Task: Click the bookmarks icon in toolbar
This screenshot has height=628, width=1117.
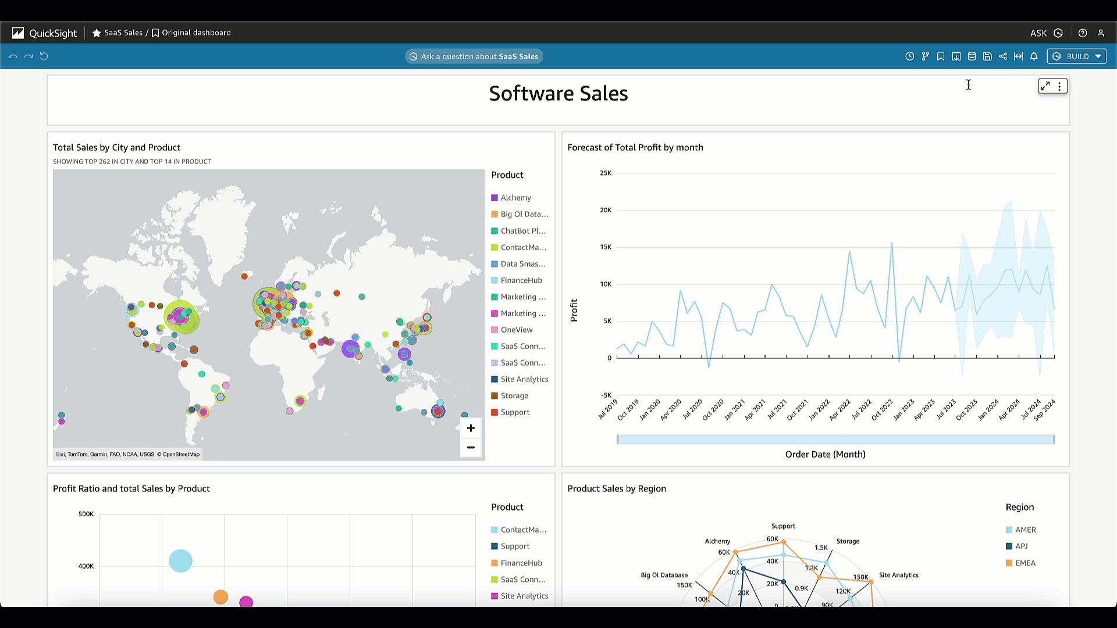Action: coord(941,56)
